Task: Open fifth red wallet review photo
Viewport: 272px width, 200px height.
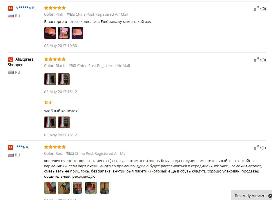Action: 105,188
